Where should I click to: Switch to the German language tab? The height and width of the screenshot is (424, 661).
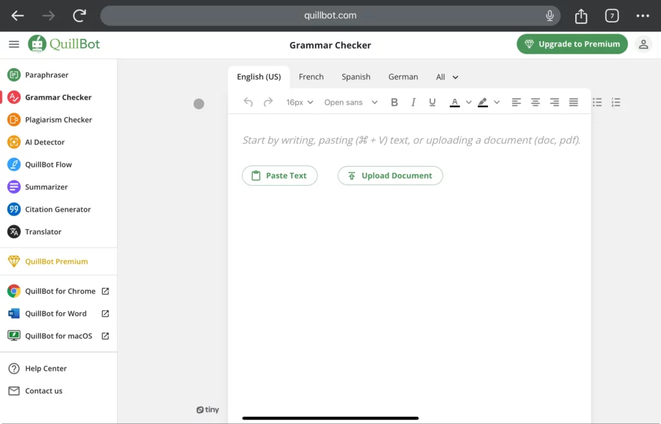click(403, 77)
